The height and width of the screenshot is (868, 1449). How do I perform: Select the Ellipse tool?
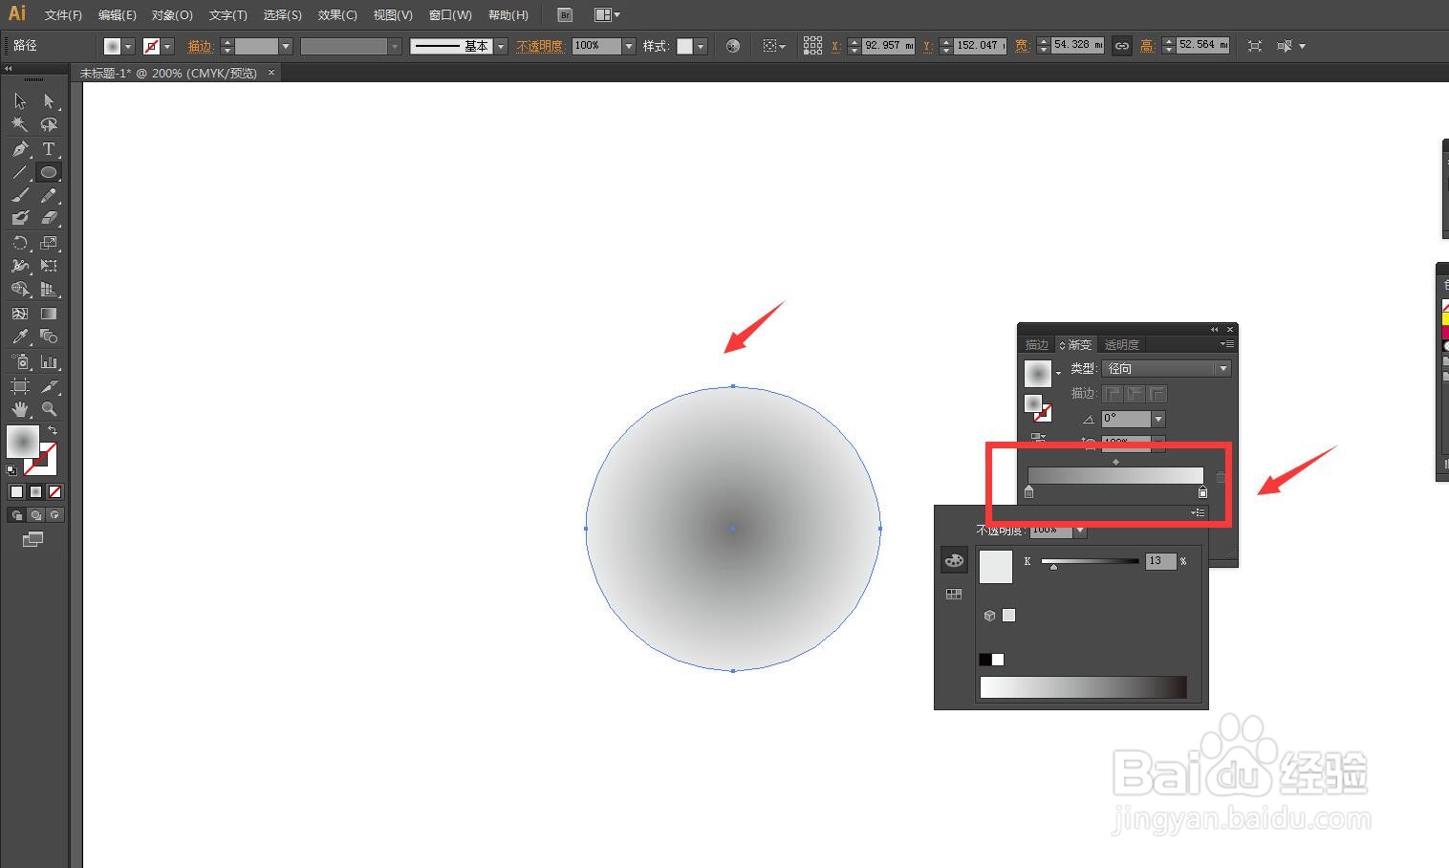click(49, 172)
